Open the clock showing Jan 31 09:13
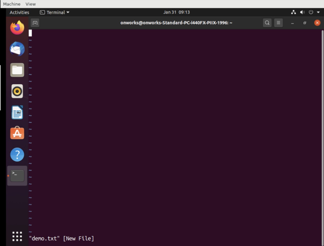 pos(176,12)
